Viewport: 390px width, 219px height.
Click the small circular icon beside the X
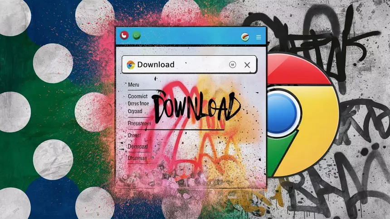click(x=233, y=65)
